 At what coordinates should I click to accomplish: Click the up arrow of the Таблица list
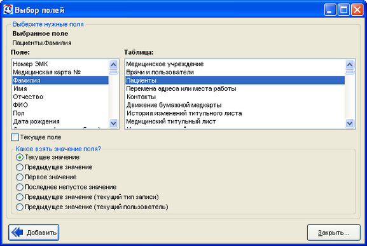click(x=350, y=65)
